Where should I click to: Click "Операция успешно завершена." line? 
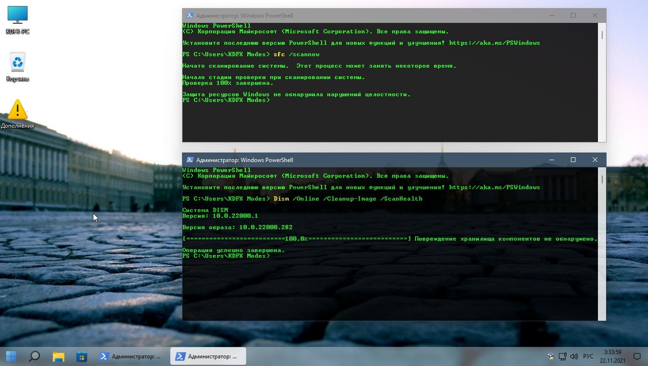point(233,250)
